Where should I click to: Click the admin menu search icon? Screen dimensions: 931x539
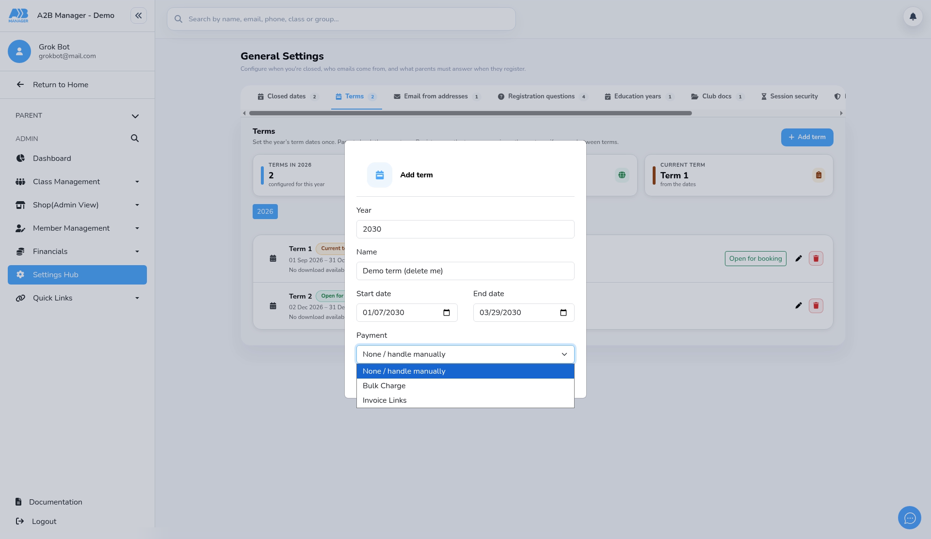click(135, 139)
